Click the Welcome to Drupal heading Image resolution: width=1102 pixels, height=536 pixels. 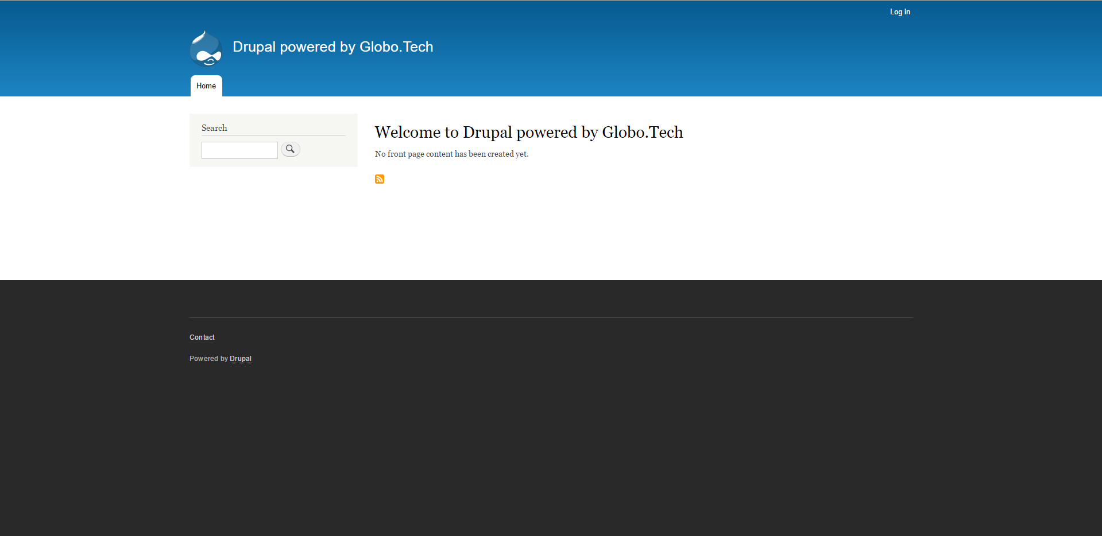(x=529, y=132)
